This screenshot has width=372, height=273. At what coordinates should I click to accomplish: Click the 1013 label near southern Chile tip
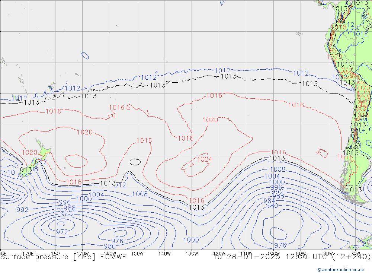(354, 190)
